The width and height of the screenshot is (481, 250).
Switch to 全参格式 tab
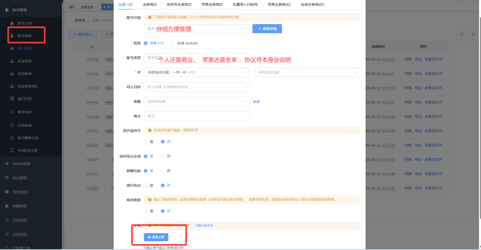pyautogui.click(x=150, y=4)
